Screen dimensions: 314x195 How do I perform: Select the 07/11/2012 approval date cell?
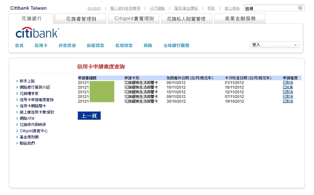[x=234, y=97]
